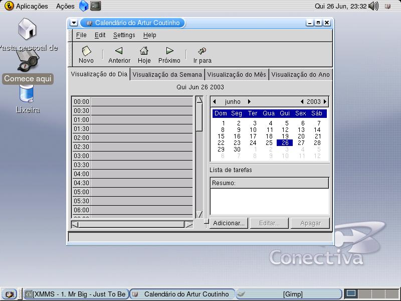Open the volume speaker icon in panel
The width and height of the screenshot is (401, 301).
(x=373, y=6)
